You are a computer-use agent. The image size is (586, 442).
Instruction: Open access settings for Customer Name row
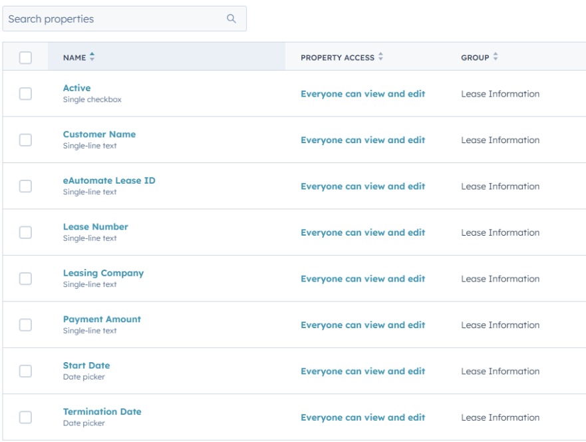(x=363, y=140)
